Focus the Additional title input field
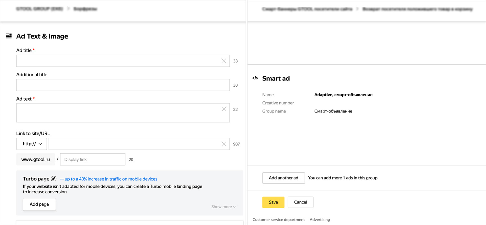The width and height of the screenshot is (486, 225). click(123, 85)
